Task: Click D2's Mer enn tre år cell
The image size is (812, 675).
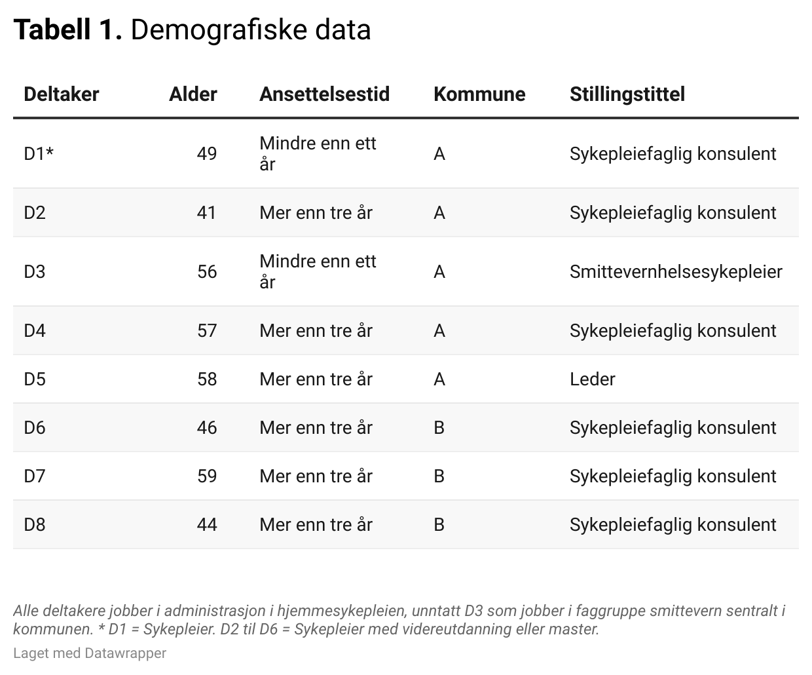Action: coord(316,213)
